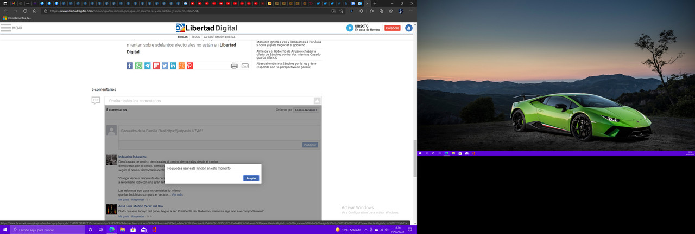Screen dimensions: 695x234
Task: Share the article via WhatsApp icon
Action: pos(138,66)
